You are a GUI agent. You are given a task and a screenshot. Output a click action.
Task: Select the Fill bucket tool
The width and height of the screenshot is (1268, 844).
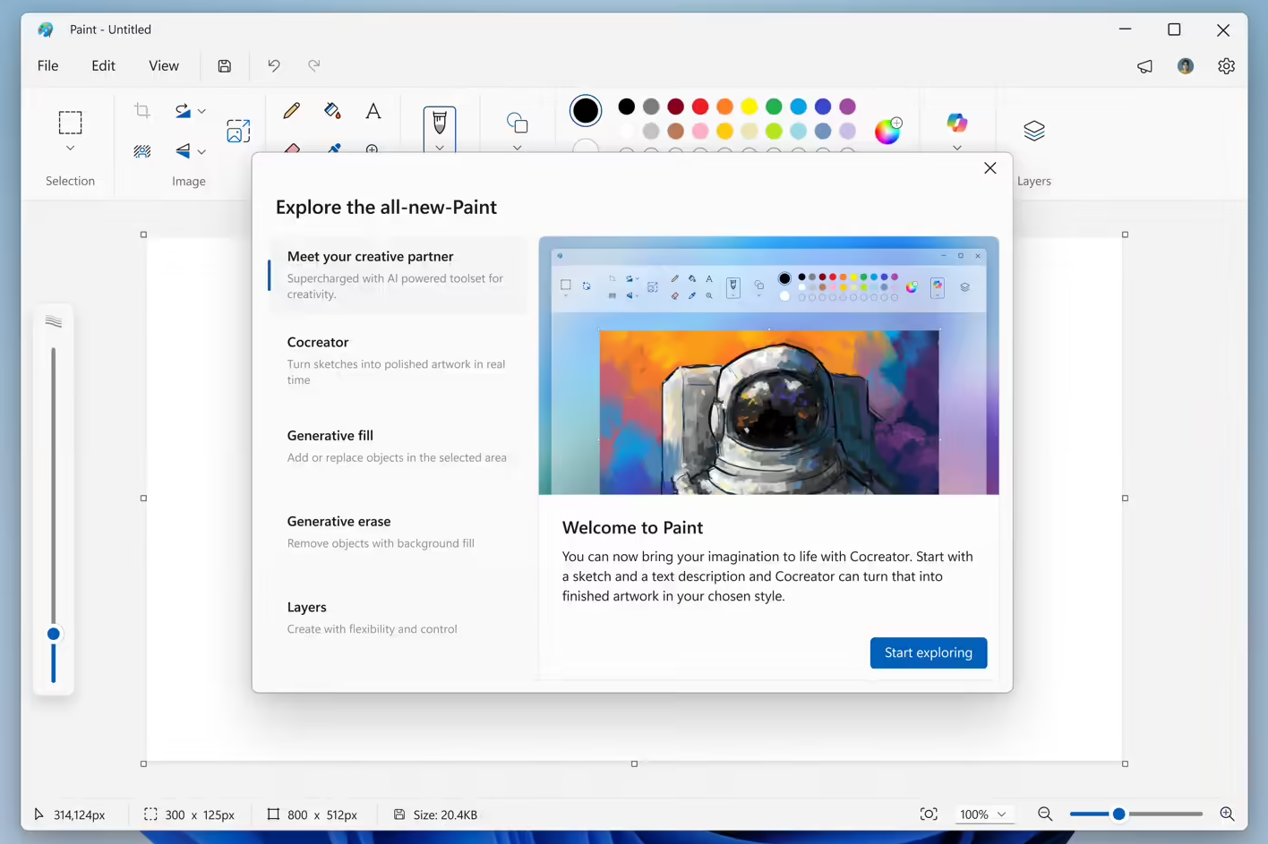[332, 111]
